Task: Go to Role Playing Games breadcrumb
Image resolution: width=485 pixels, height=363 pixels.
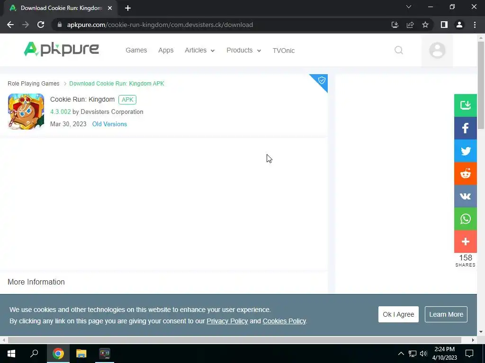Action: pyautogui.click(x=34, y=83)
